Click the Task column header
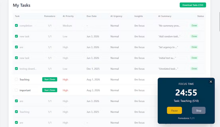This screenshot has height=127, width=220. [17, 16]
